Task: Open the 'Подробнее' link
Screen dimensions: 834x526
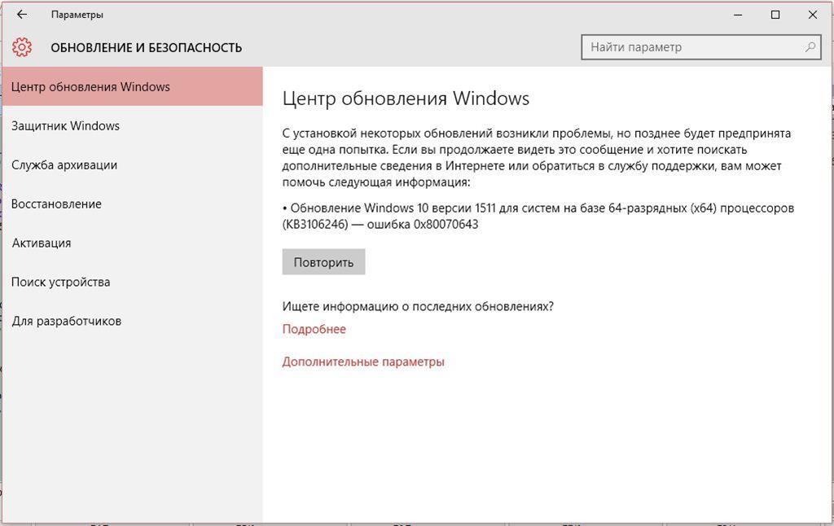Action: [x=314, y=329]
